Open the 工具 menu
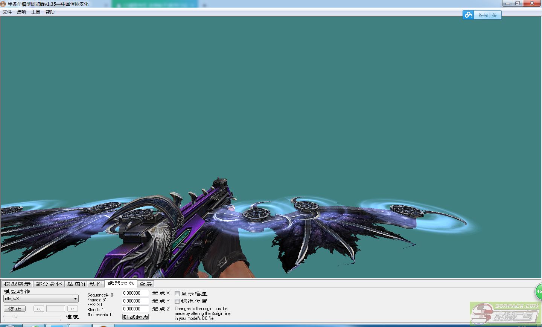 36,12
